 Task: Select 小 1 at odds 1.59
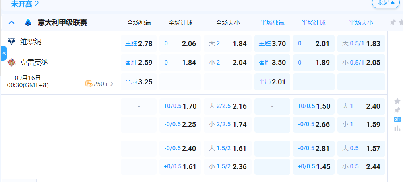[x=361, y=124]
